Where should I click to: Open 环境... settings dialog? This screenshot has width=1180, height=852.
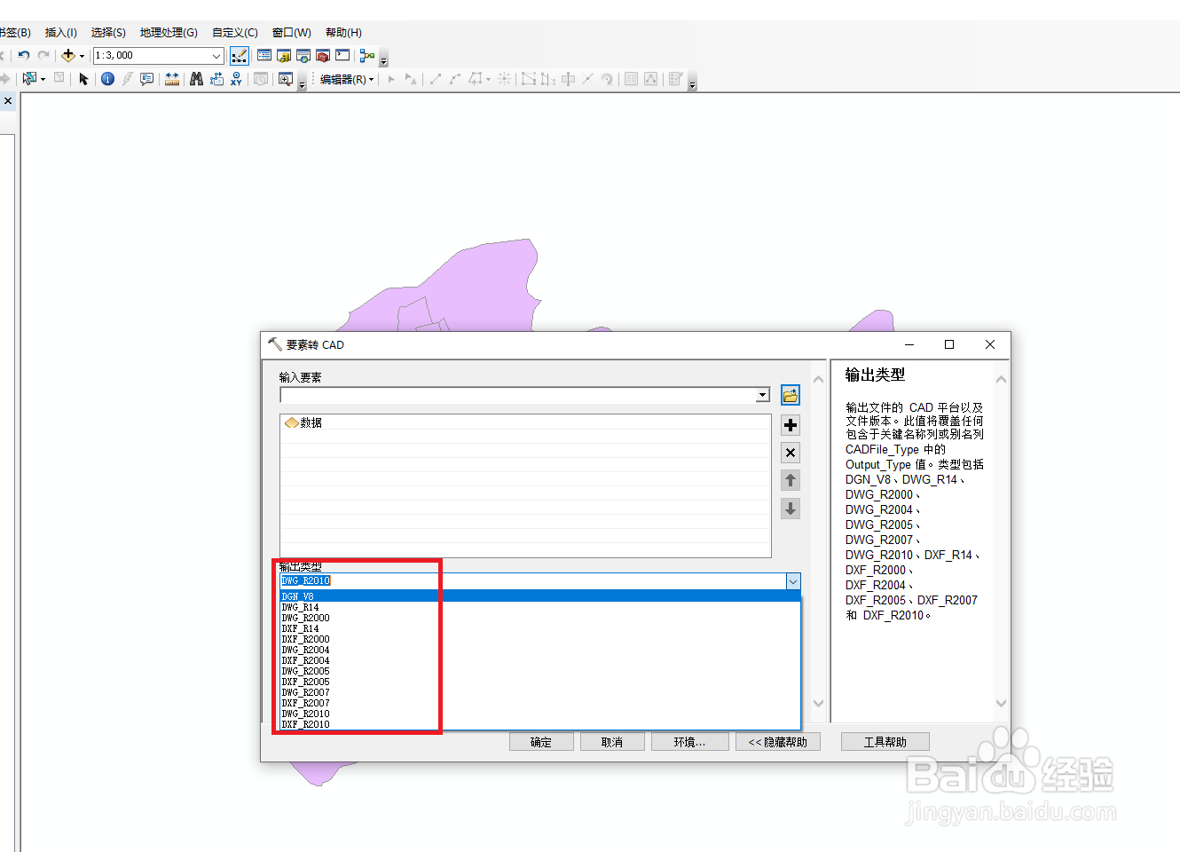[689, 741]
